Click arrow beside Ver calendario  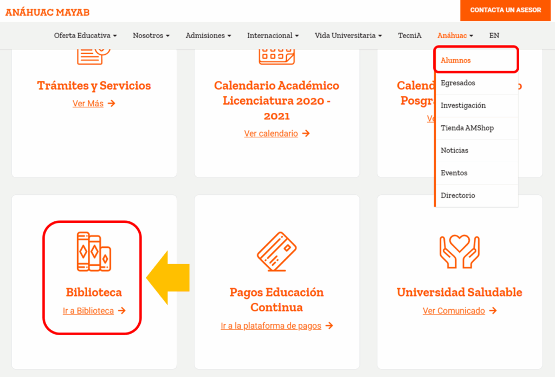[x=306, y=133]
